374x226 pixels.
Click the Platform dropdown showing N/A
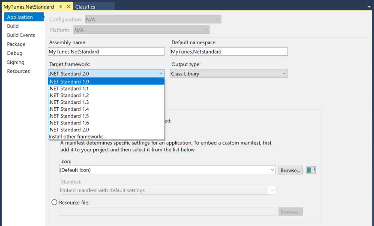(141, 30)
